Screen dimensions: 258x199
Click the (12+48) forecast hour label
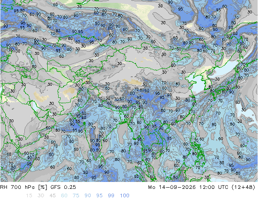click(x=243, y=187)
